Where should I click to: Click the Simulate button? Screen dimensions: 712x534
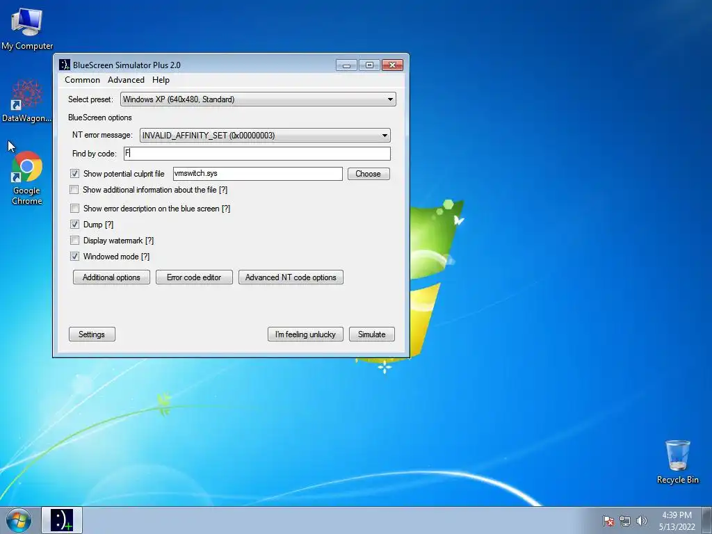(371, 334)
